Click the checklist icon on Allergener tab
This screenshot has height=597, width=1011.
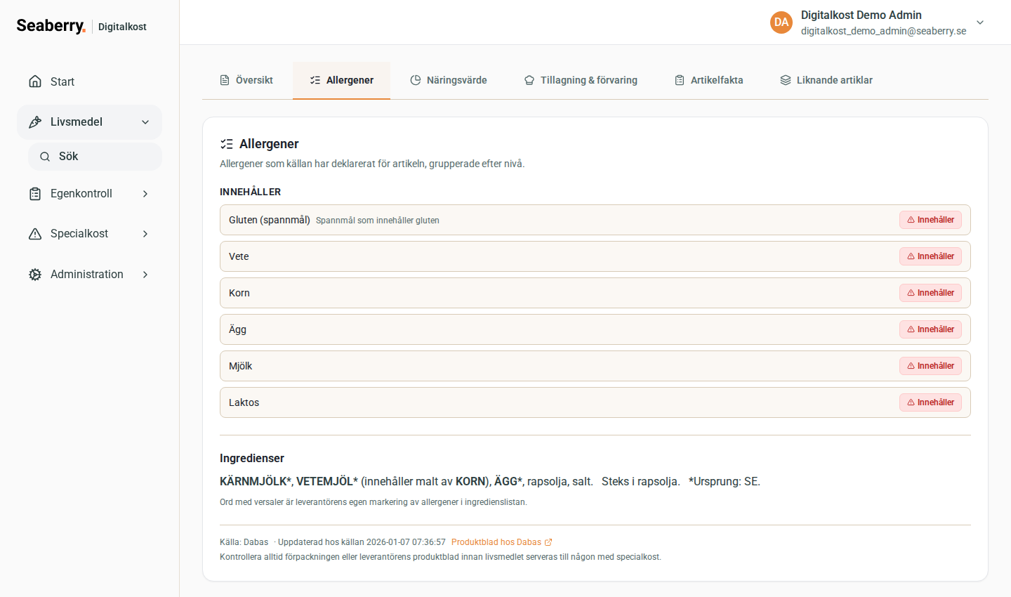click(x=315, y=80)
